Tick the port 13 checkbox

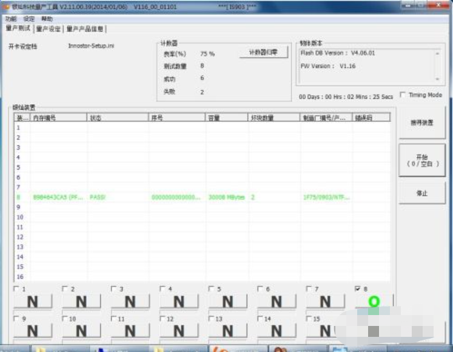click(212, 319)
